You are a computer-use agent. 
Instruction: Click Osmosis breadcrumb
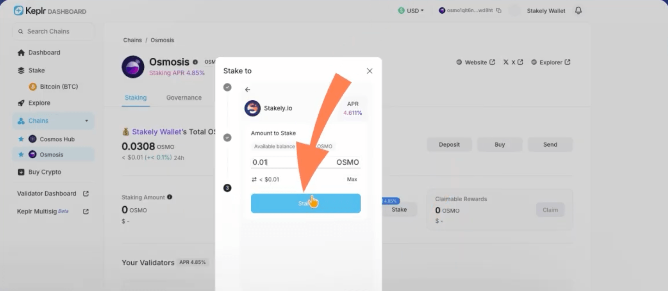pos(162,40)
